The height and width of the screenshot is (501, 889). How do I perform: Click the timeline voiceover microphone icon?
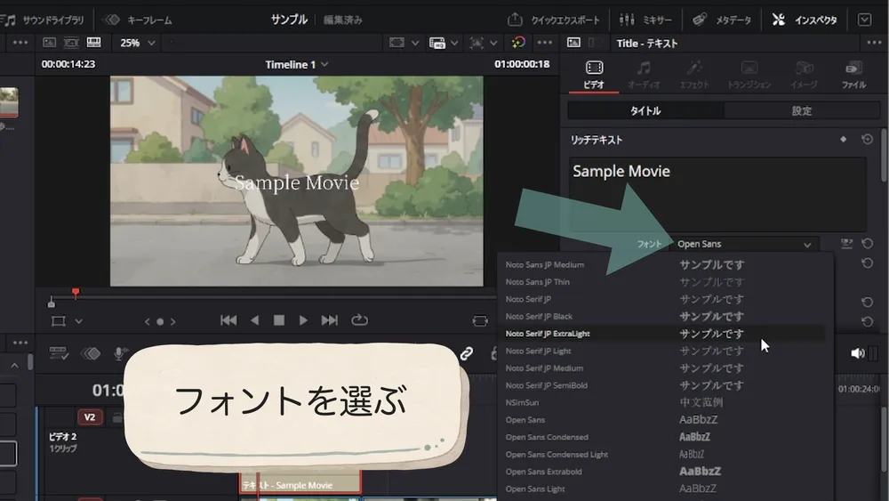pyautogui.click(x=119, y=353)
